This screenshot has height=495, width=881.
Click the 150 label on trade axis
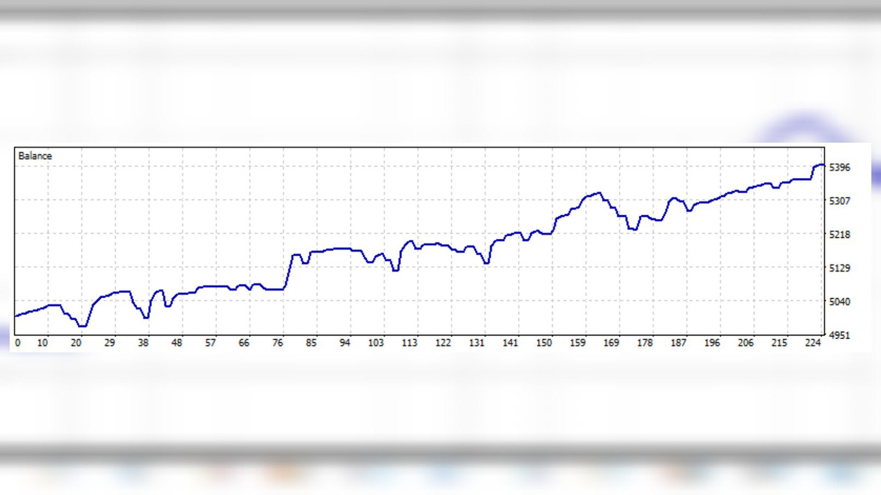[544, 343]
